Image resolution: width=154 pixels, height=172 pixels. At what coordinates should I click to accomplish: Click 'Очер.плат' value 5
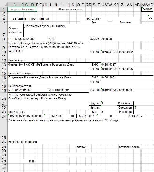(144, 107)
